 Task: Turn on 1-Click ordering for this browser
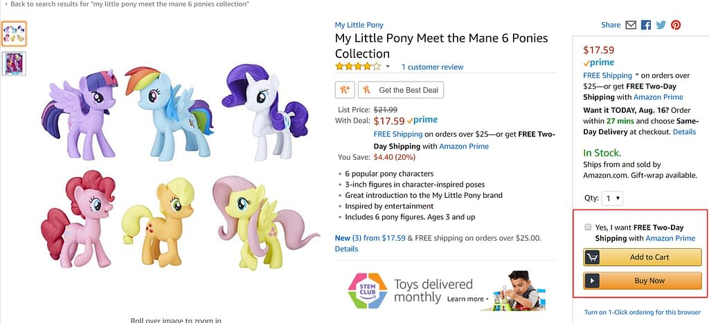coord(642,312)
